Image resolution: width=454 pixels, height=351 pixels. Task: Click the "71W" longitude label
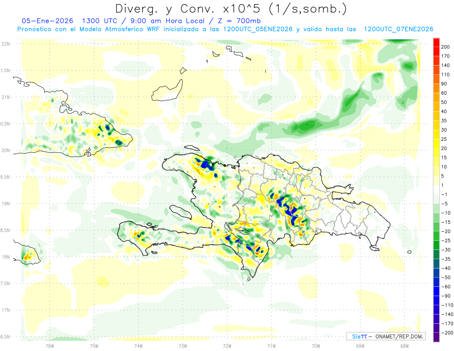click(271, 346)
